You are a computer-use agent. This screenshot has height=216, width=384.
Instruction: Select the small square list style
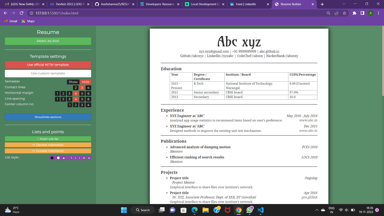pos(64,158)
